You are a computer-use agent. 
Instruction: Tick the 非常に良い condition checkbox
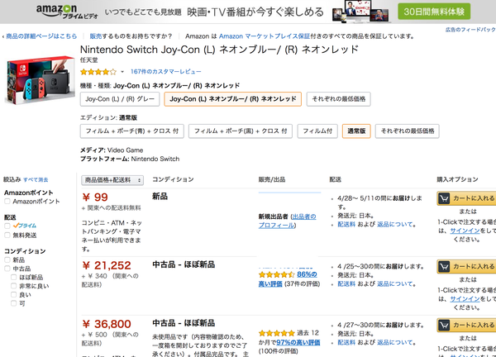[13, 286]
